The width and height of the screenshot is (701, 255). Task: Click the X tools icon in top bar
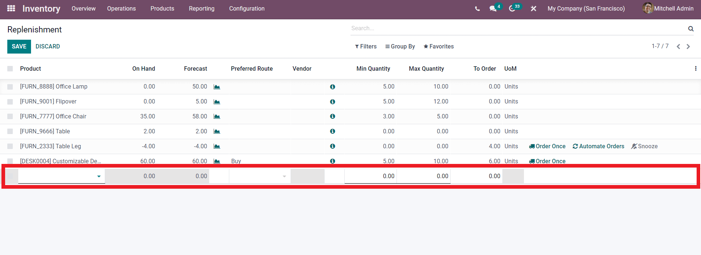point(533,8)
